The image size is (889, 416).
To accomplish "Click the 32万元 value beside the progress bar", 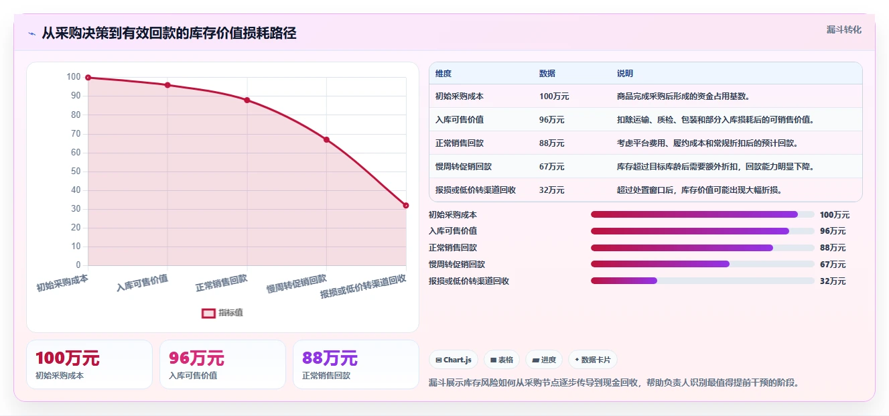I will pos(833,281).
